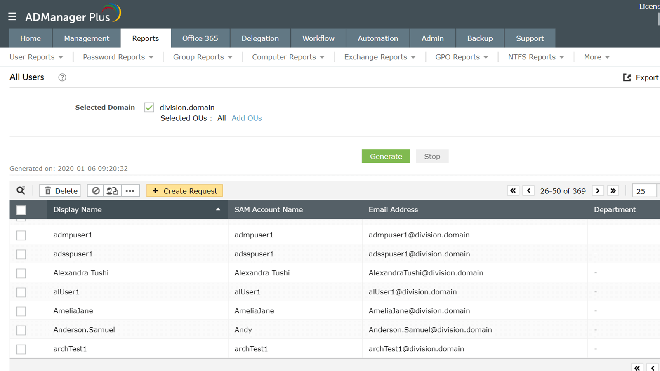Image resolution: width=660 pixels, height=371 pixels.
Task: Click the green Generate button
Action: click(x=386, y=156)
